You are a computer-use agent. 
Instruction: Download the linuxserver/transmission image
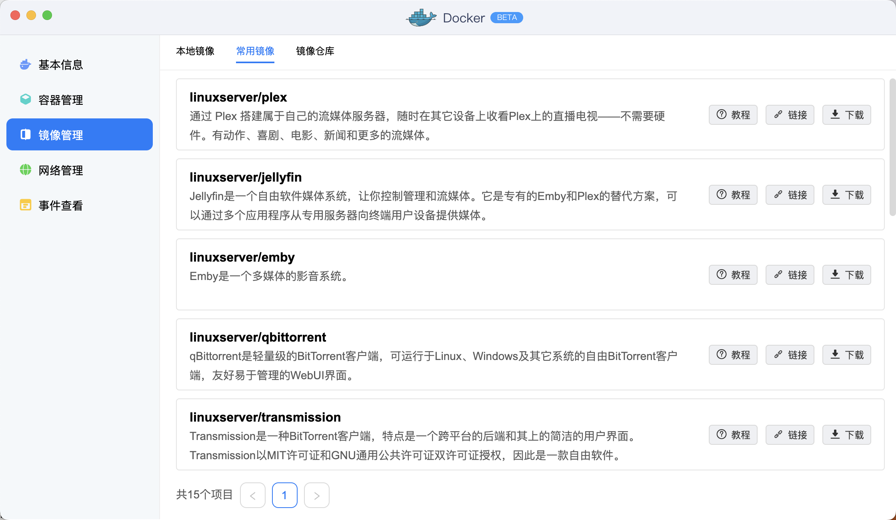[847, 435]
